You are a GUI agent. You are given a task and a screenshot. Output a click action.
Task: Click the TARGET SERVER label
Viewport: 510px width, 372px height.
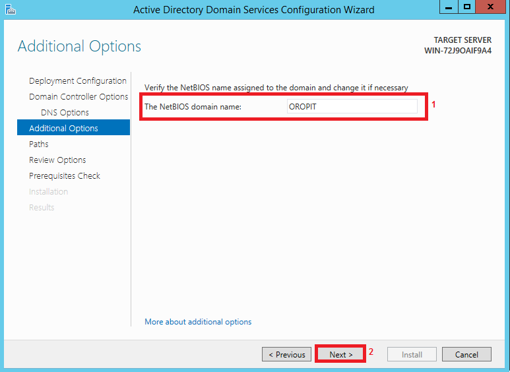tap(462, 40)
